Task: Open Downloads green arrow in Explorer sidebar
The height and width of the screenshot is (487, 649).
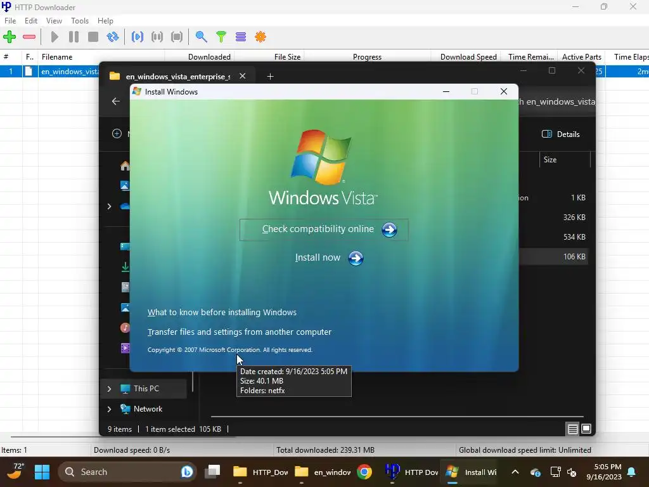Action: 125,267
